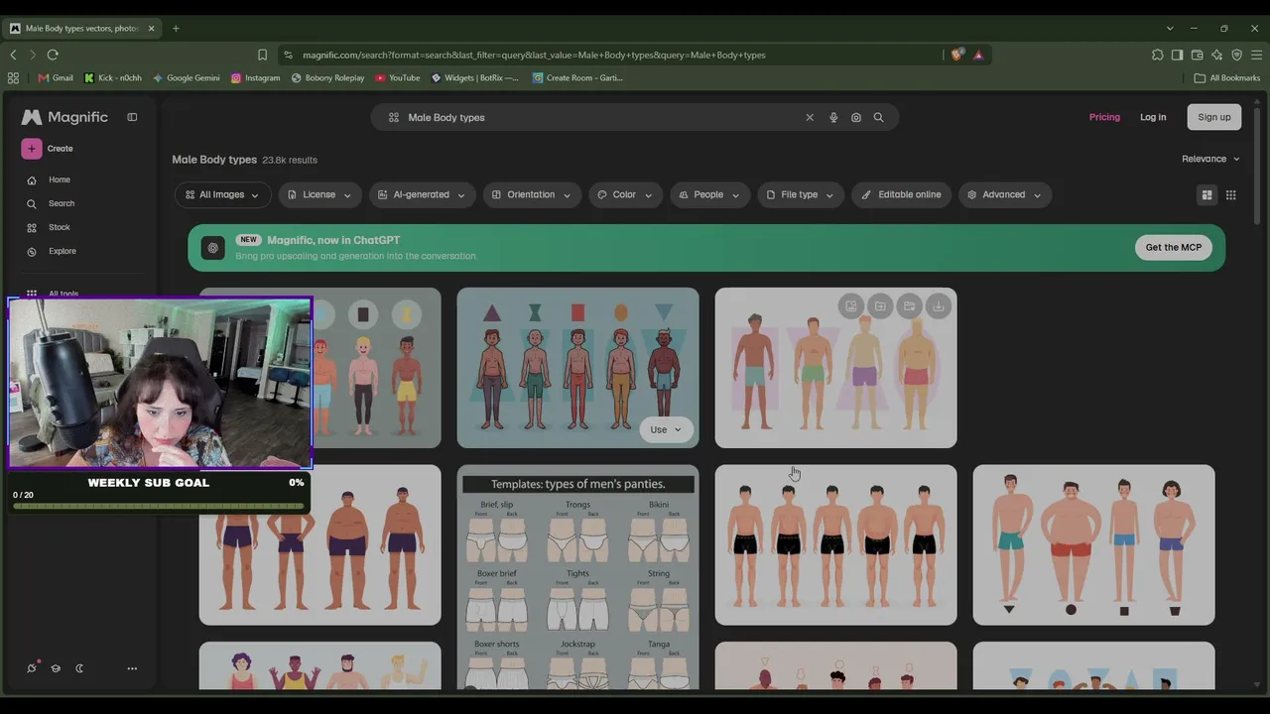Open the browser hamburger menu

(x=1256, y=55)
